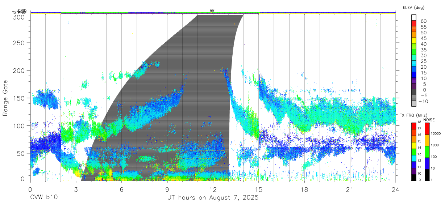Click the 200 tick on the Range Gate axis
The height and width of the screenshot is (205, 445).
click(20, 70)
